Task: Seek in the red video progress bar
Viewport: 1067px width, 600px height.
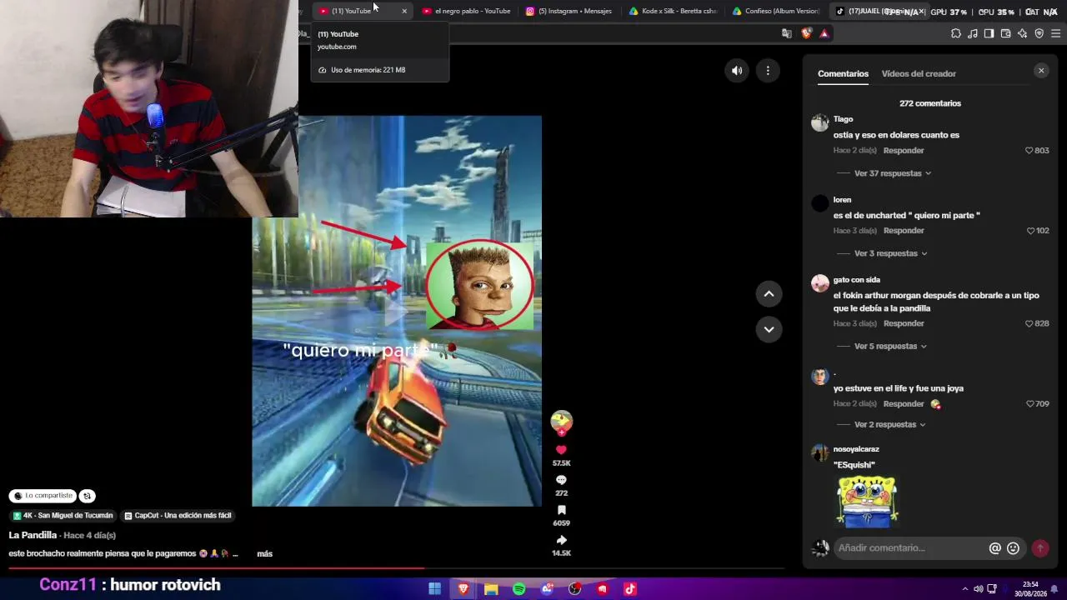Action: pos(396,569)
